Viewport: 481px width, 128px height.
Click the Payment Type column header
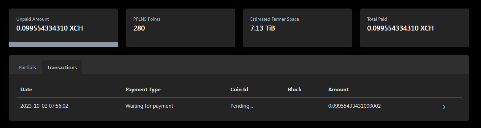click(143, 89)
